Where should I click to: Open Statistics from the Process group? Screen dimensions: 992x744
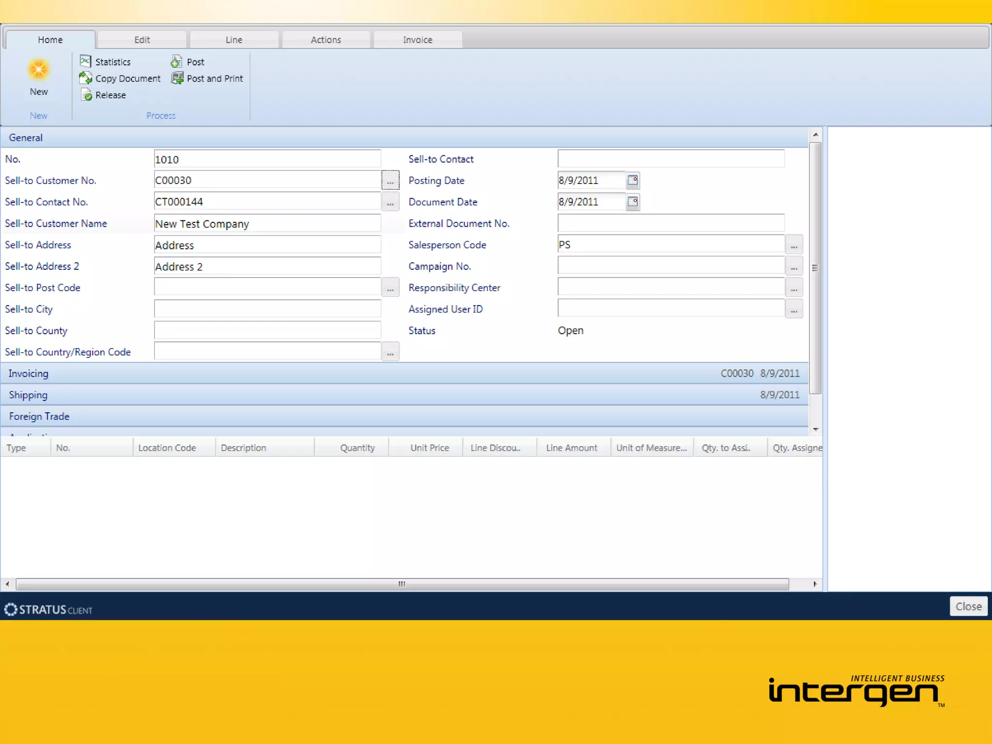[x=105, y=62]
